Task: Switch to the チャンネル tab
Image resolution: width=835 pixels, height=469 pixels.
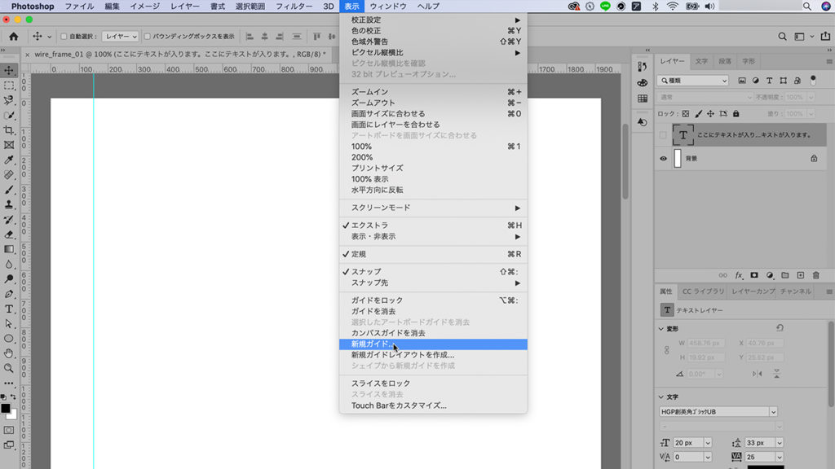Action: pos(796,291)
